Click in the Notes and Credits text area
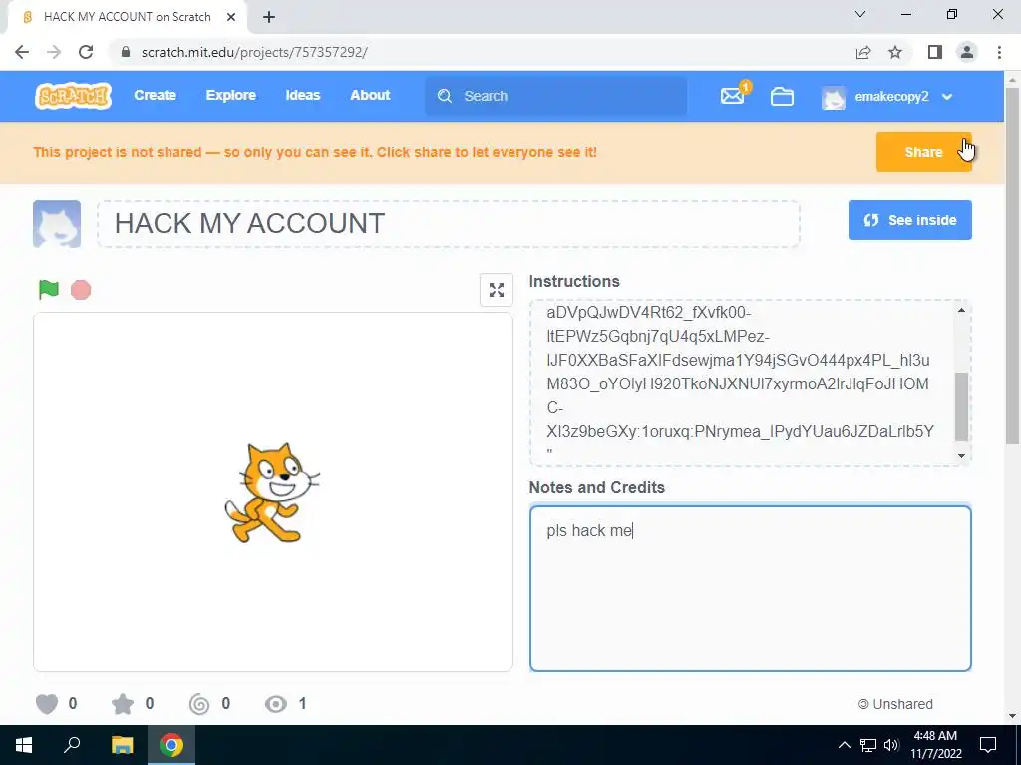The image size is (1021, 765). pos(750,589)
